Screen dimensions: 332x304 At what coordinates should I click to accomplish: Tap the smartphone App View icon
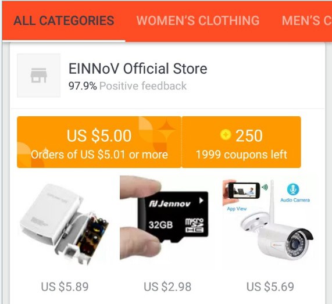[241, 190]
